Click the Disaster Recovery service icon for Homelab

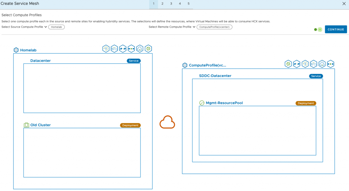[106, 48]
